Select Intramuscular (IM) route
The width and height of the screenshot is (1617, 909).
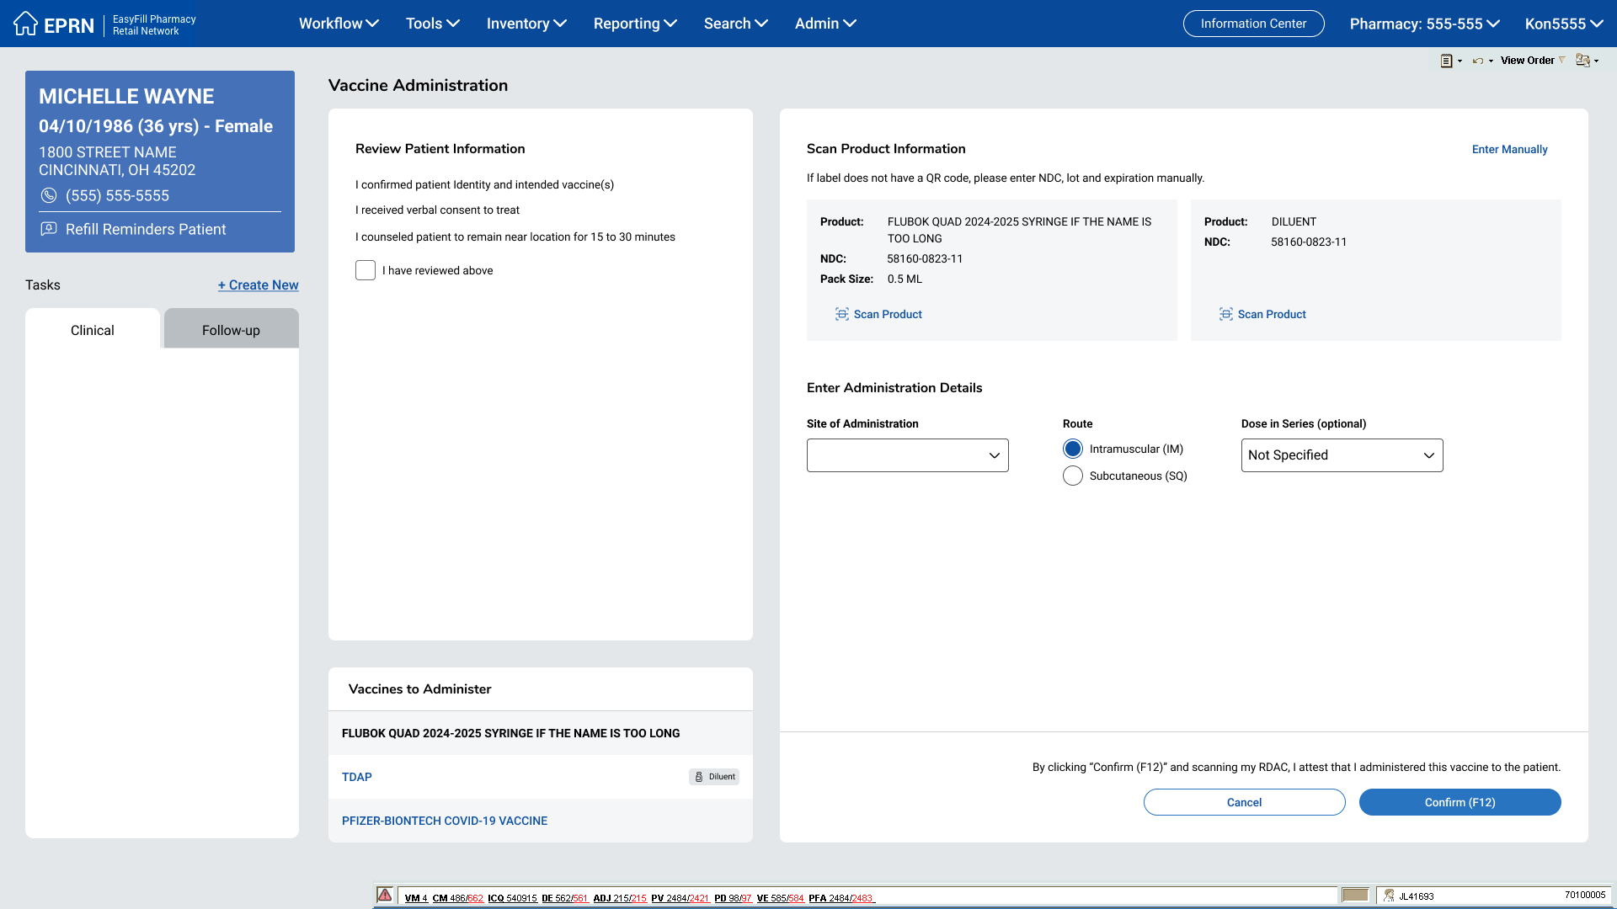click(1073, 449)
